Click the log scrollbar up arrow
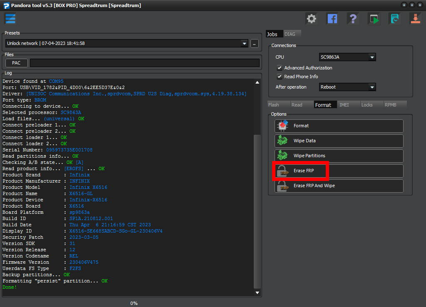Image resolution: width=426 pixels, height=307 pixels. click(257, 82)
